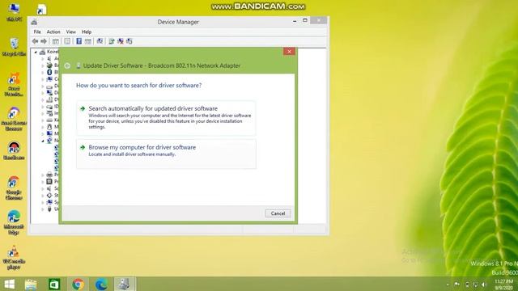Expand the Audio inputs category arrow
518x291 pixels.
coord(43,58)
